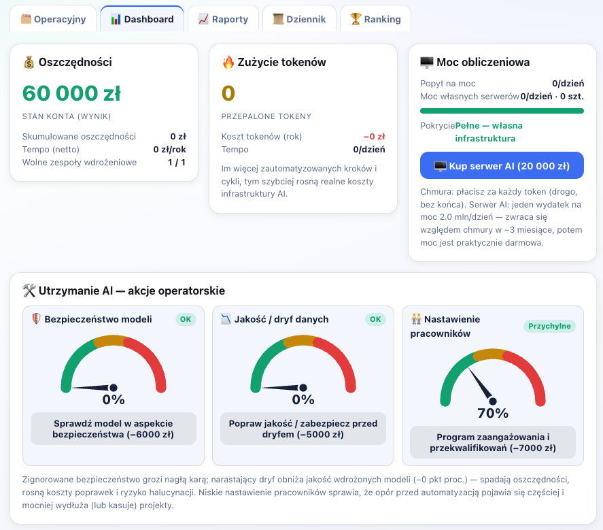This screenshot has height=530, width=603.
Task: Click the Wolne zespoły wdrożeniowe 1 / 1 value
Action: (x=177, y=163)
